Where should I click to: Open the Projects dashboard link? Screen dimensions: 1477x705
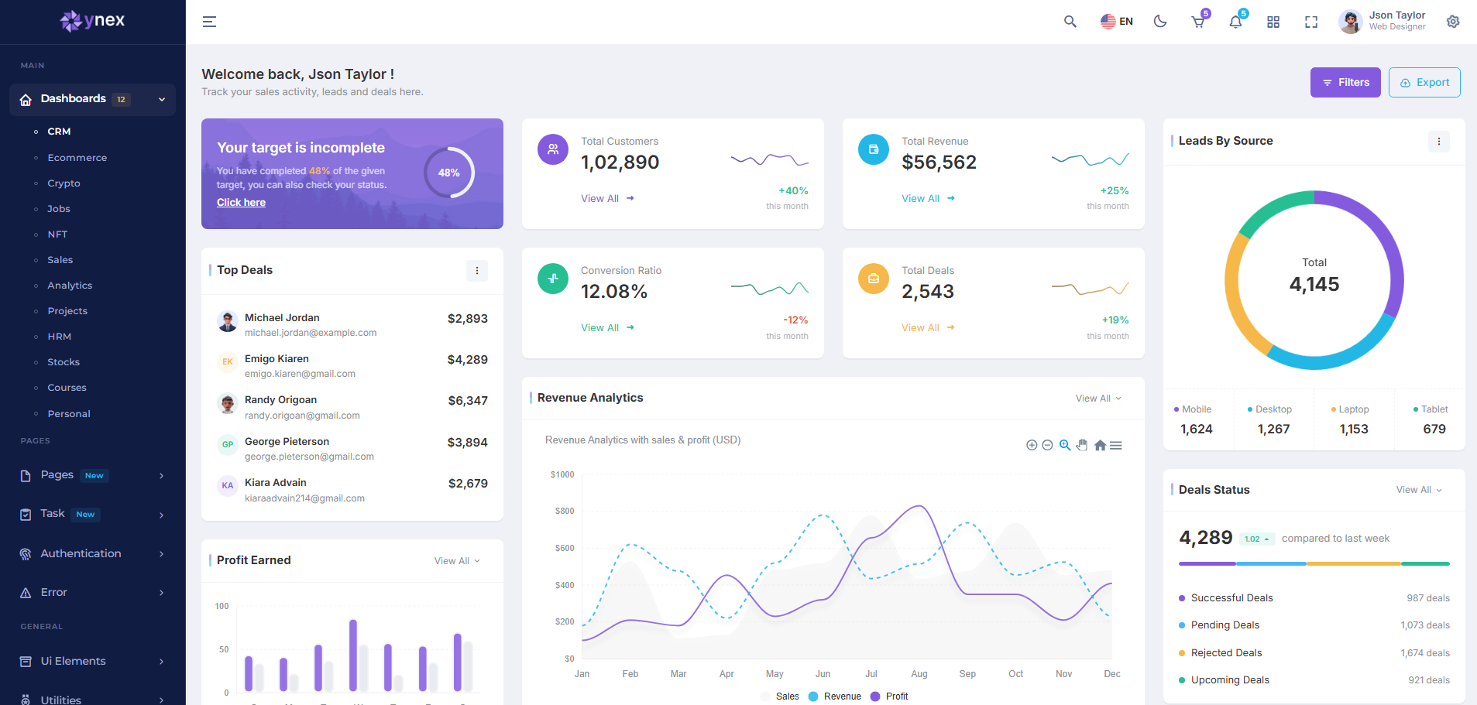coord(67,311)
